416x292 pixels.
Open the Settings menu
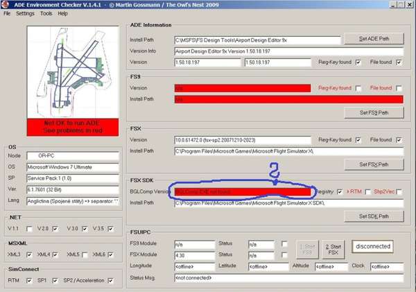pos(25,13)
